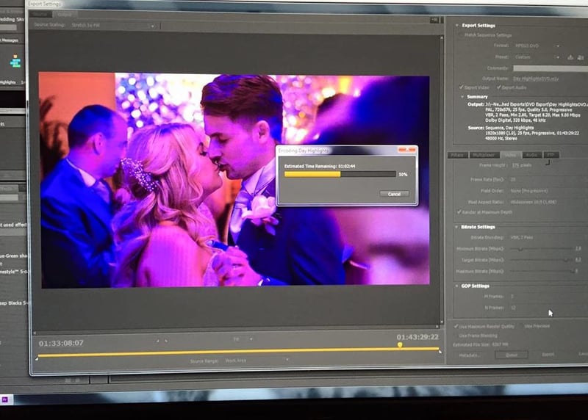Click the Queue button
588x420 pixels.
click(512, 354)
